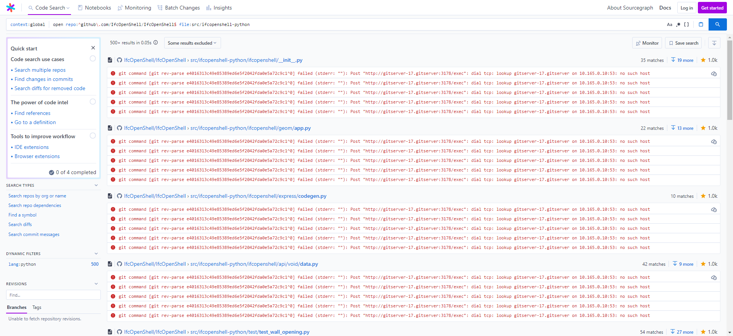Toggle The power of code intel circle

click(93, 102)
